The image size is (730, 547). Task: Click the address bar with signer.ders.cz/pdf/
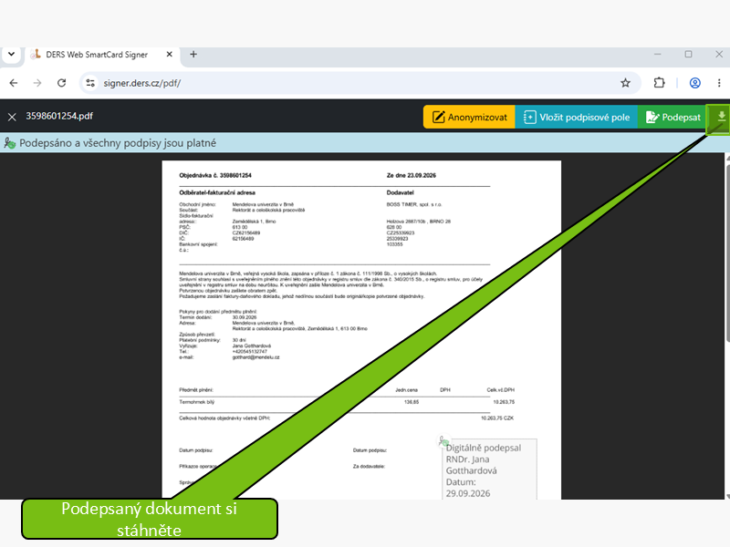click(359, 83)
